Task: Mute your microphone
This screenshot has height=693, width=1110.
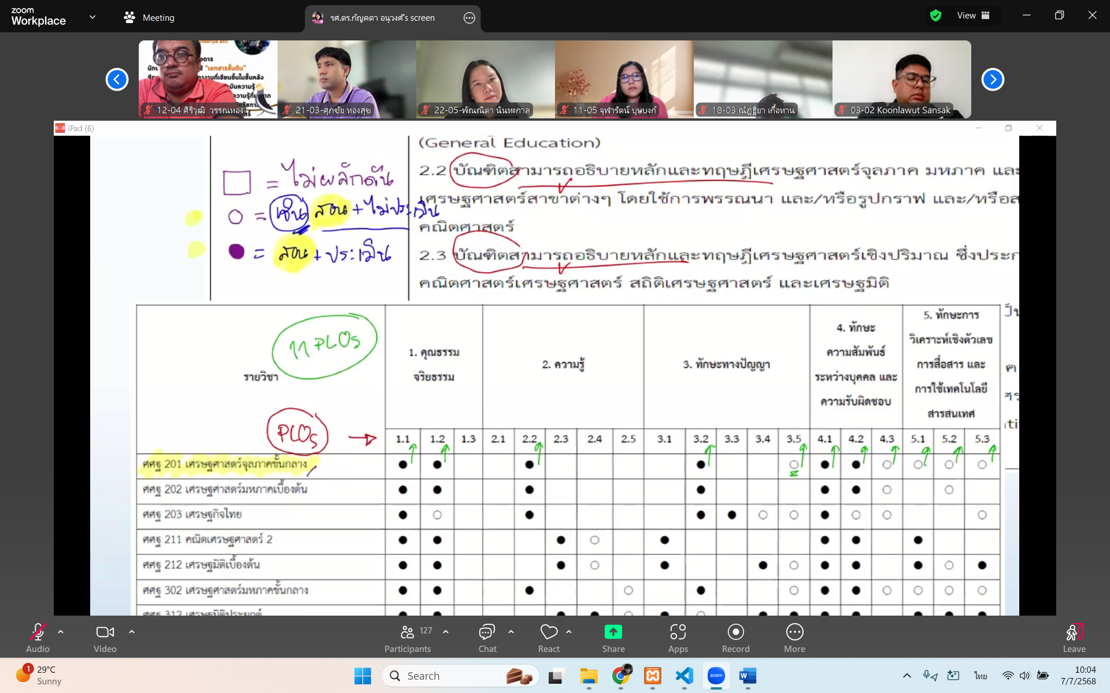Action: (37, 632)
